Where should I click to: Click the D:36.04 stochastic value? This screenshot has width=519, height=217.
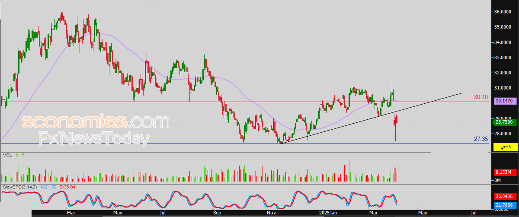[x=67, y=187]
